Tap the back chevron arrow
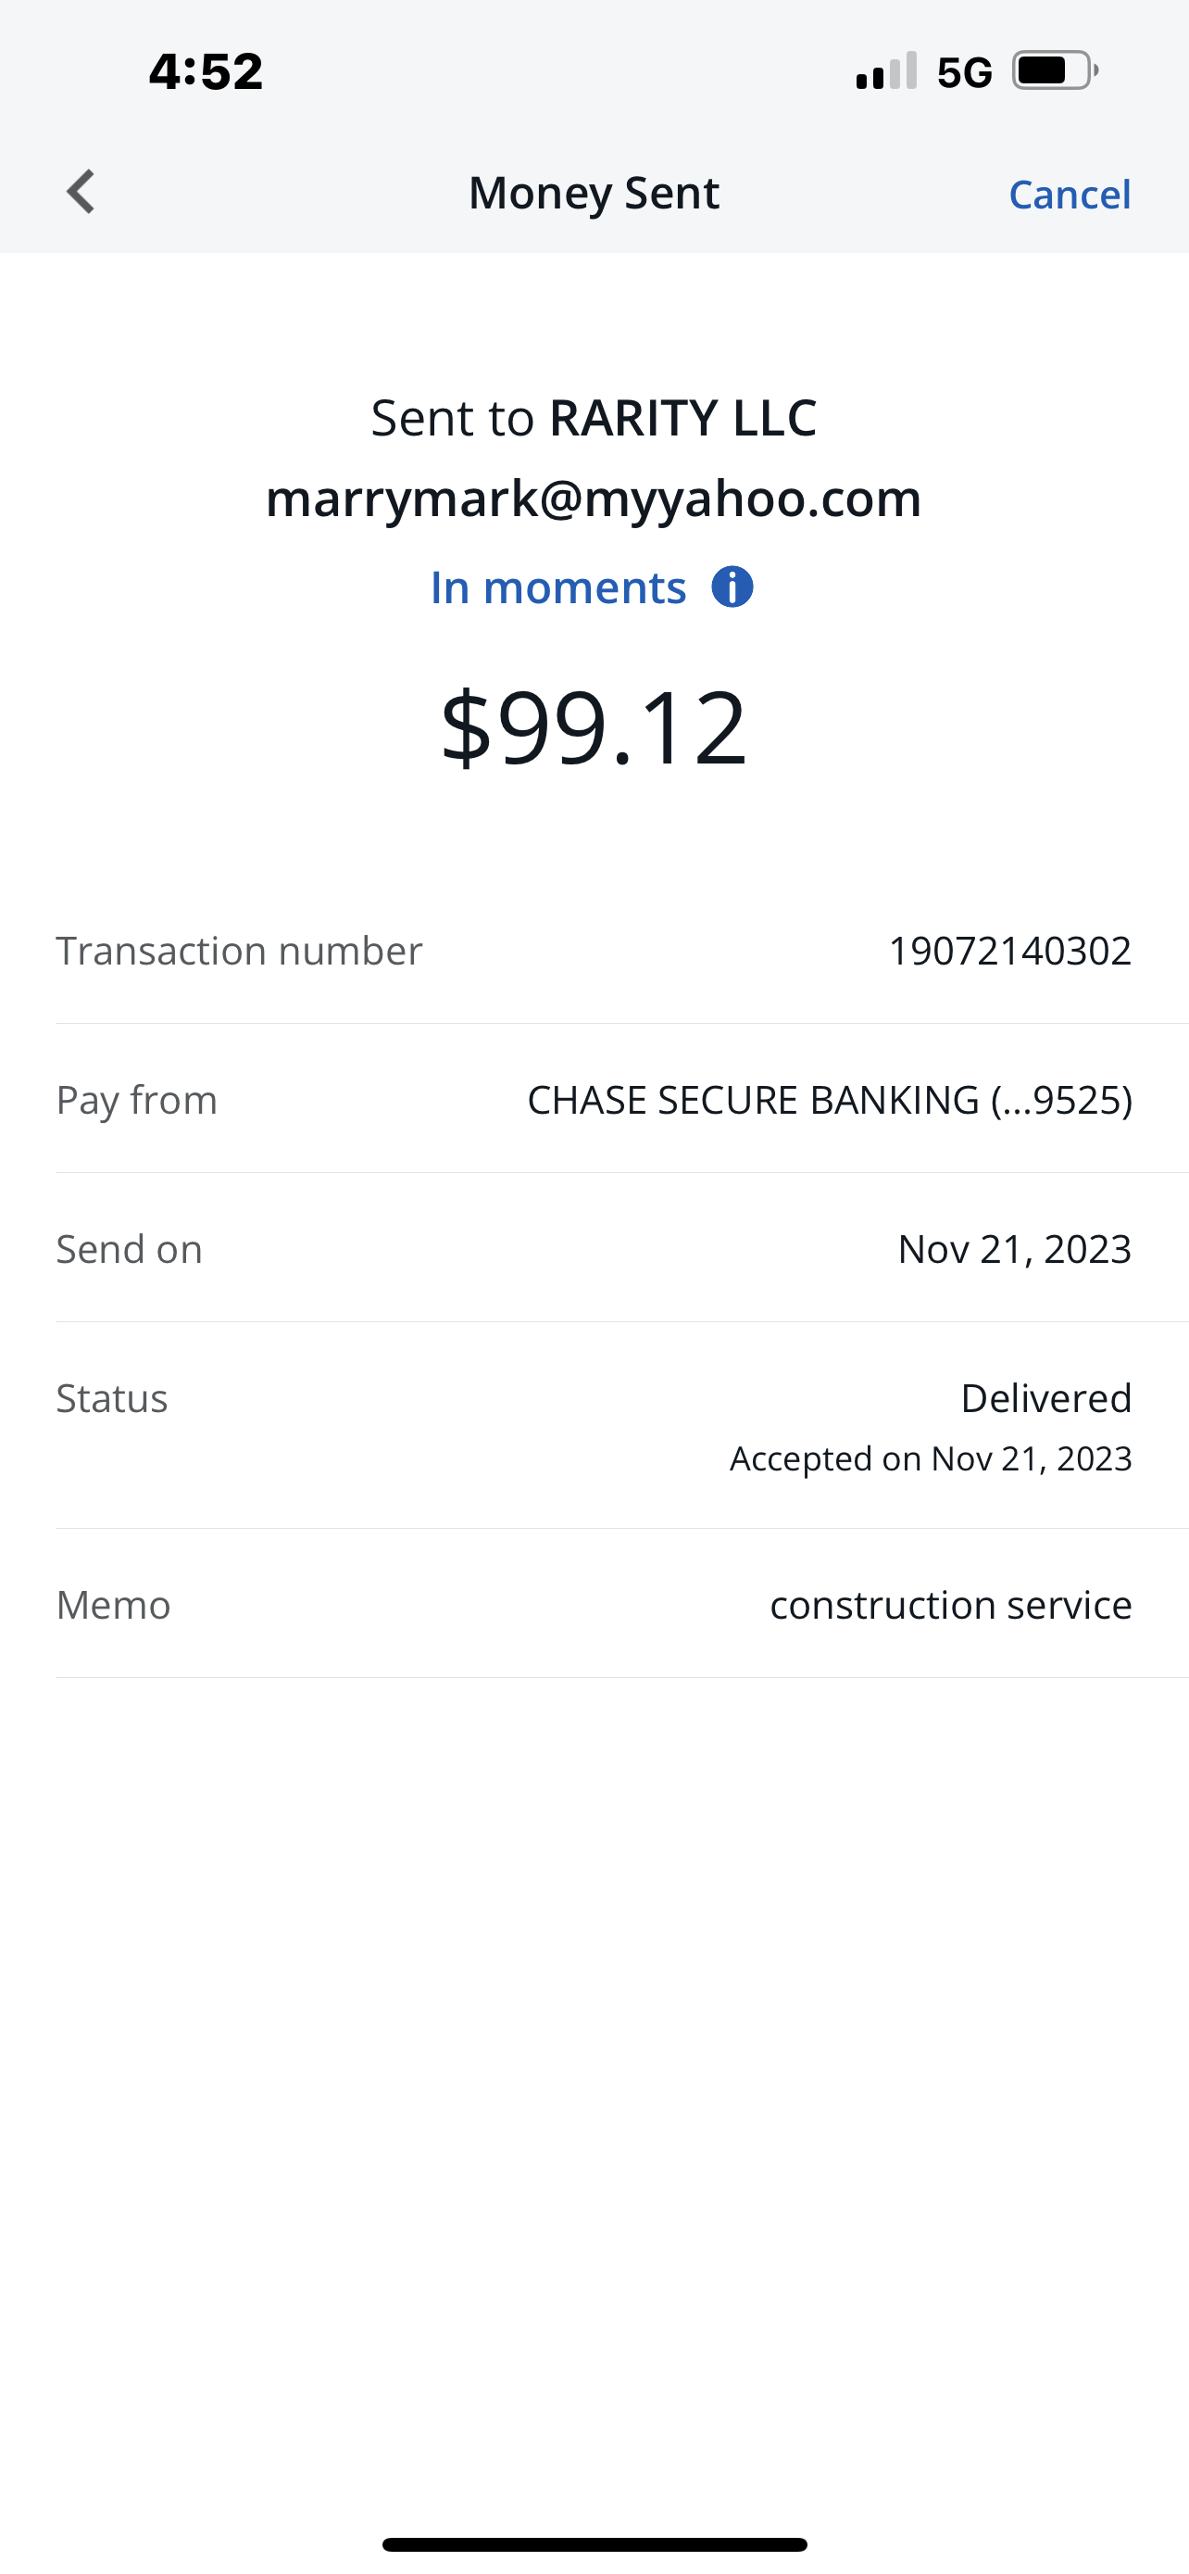Image resolution: width=1189 pixels, height=2574 pixels. [81, 192]
